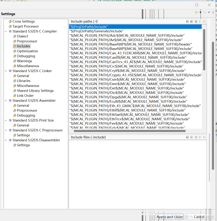Screen dimensions: 217x221
Task: Click Move Up icon for Include files
Action: [200, 137]
